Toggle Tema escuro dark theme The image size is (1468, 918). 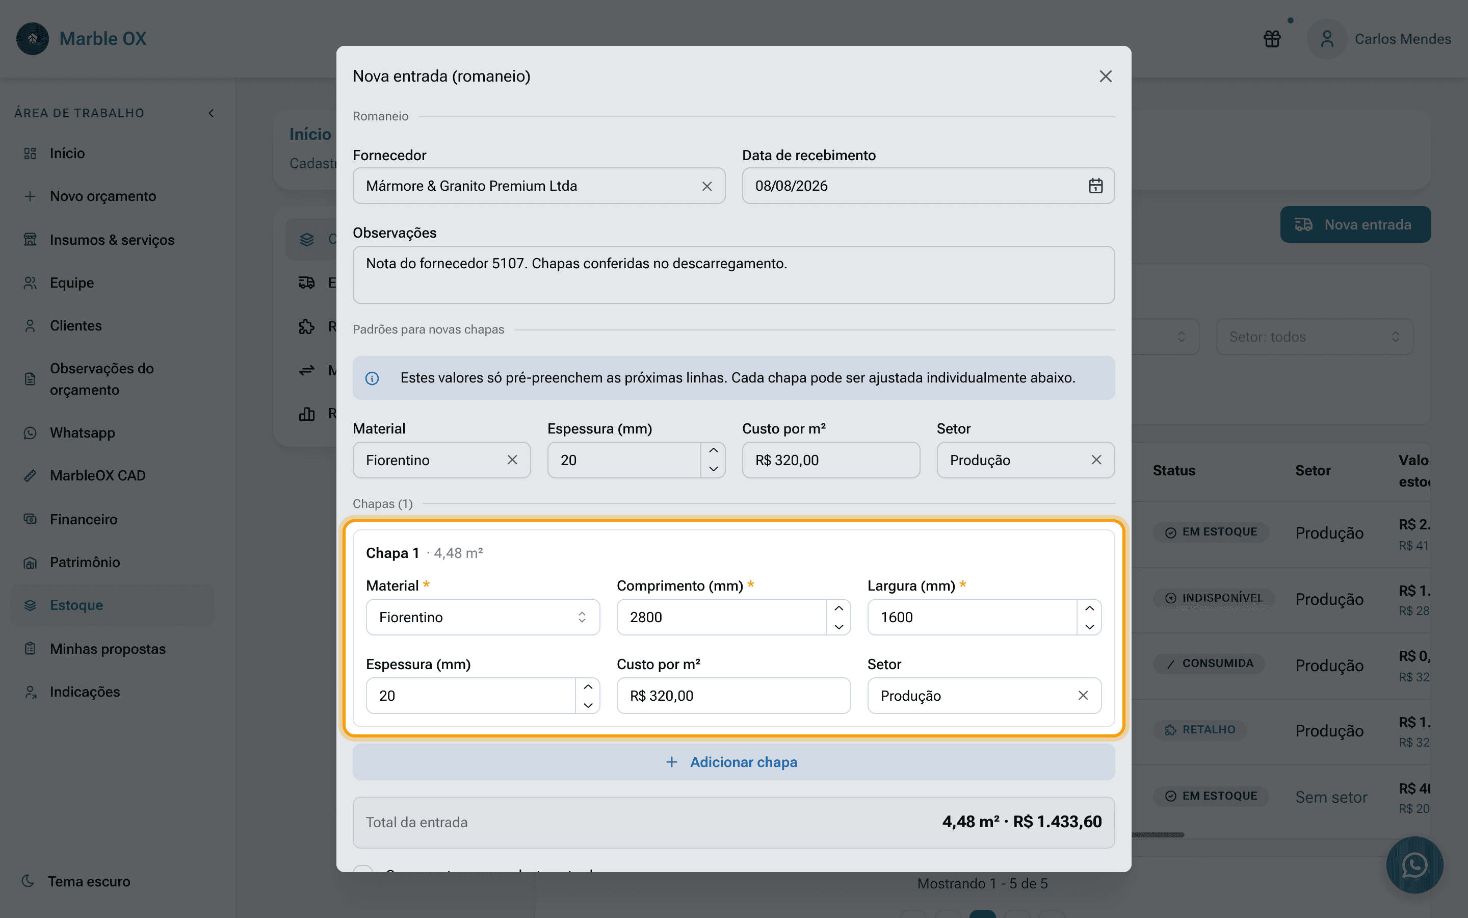click(76, 882)
